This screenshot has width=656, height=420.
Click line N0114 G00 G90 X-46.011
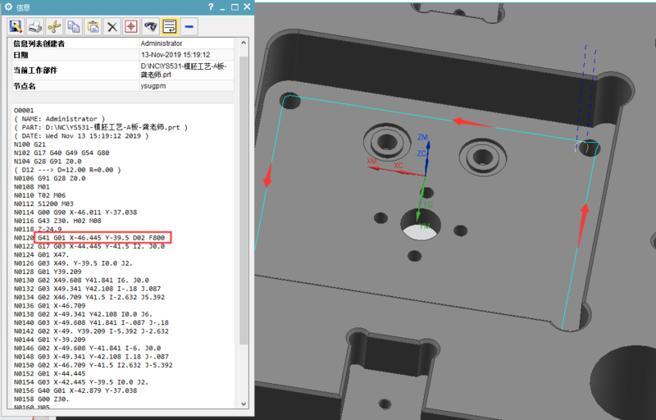(75, 212)
